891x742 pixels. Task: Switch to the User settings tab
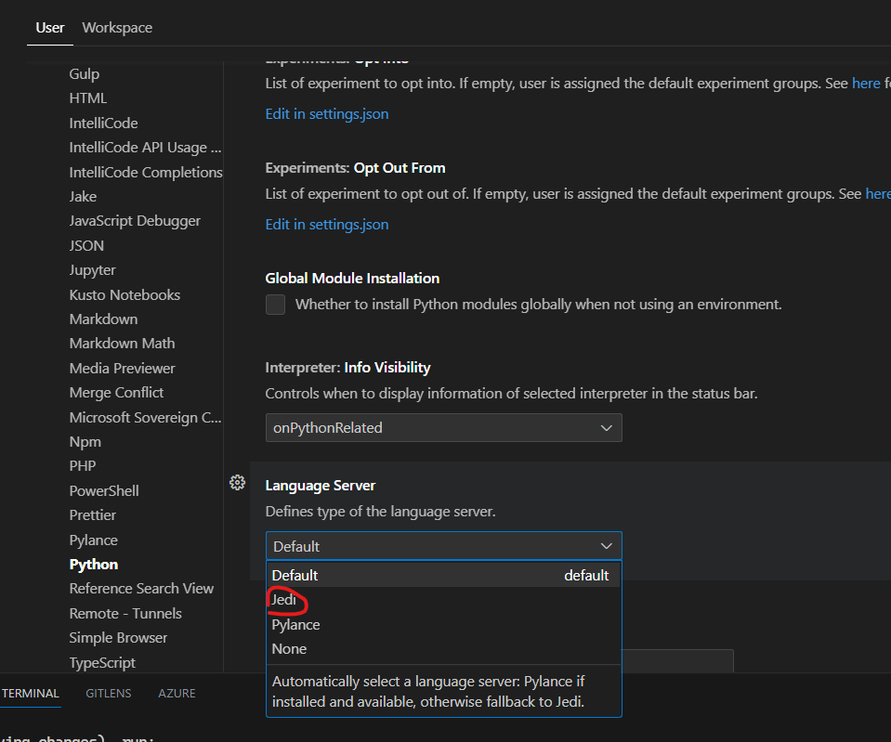click(49, 27)
